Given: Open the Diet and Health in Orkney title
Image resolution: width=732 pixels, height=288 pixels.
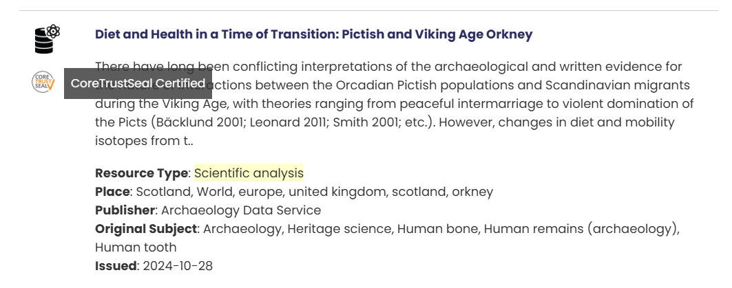Looking at the screenshot, I should click(313, 34).
